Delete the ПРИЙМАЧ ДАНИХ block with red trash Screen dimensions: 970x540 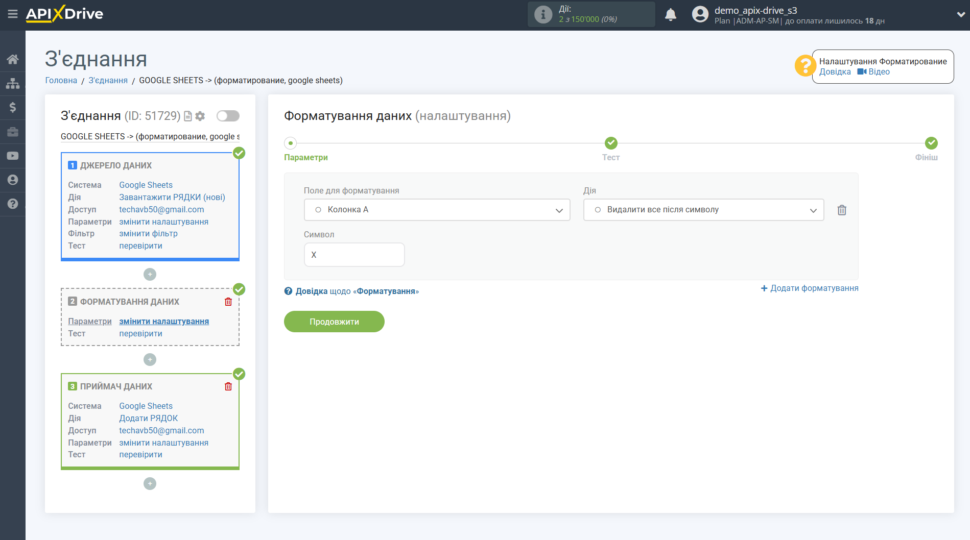pos(228,386)
